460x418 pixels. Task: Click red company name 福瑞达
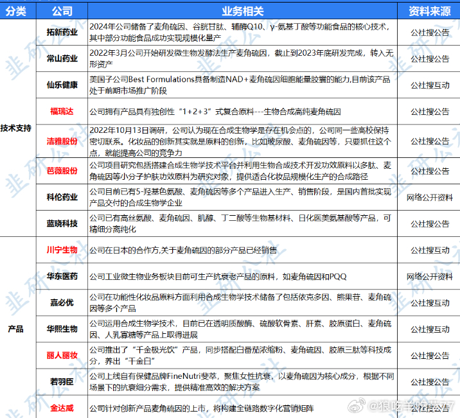point(62,111)
